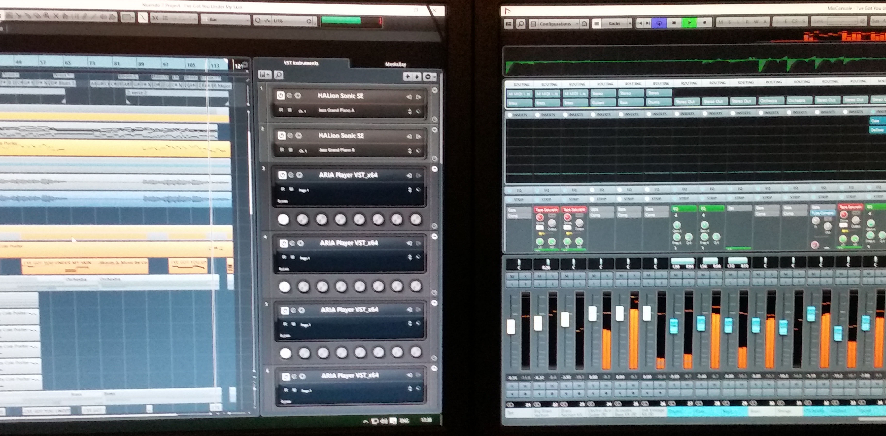Click first green EQ strip module
This screenshot has height=436, width=886.
coord(684,208)
